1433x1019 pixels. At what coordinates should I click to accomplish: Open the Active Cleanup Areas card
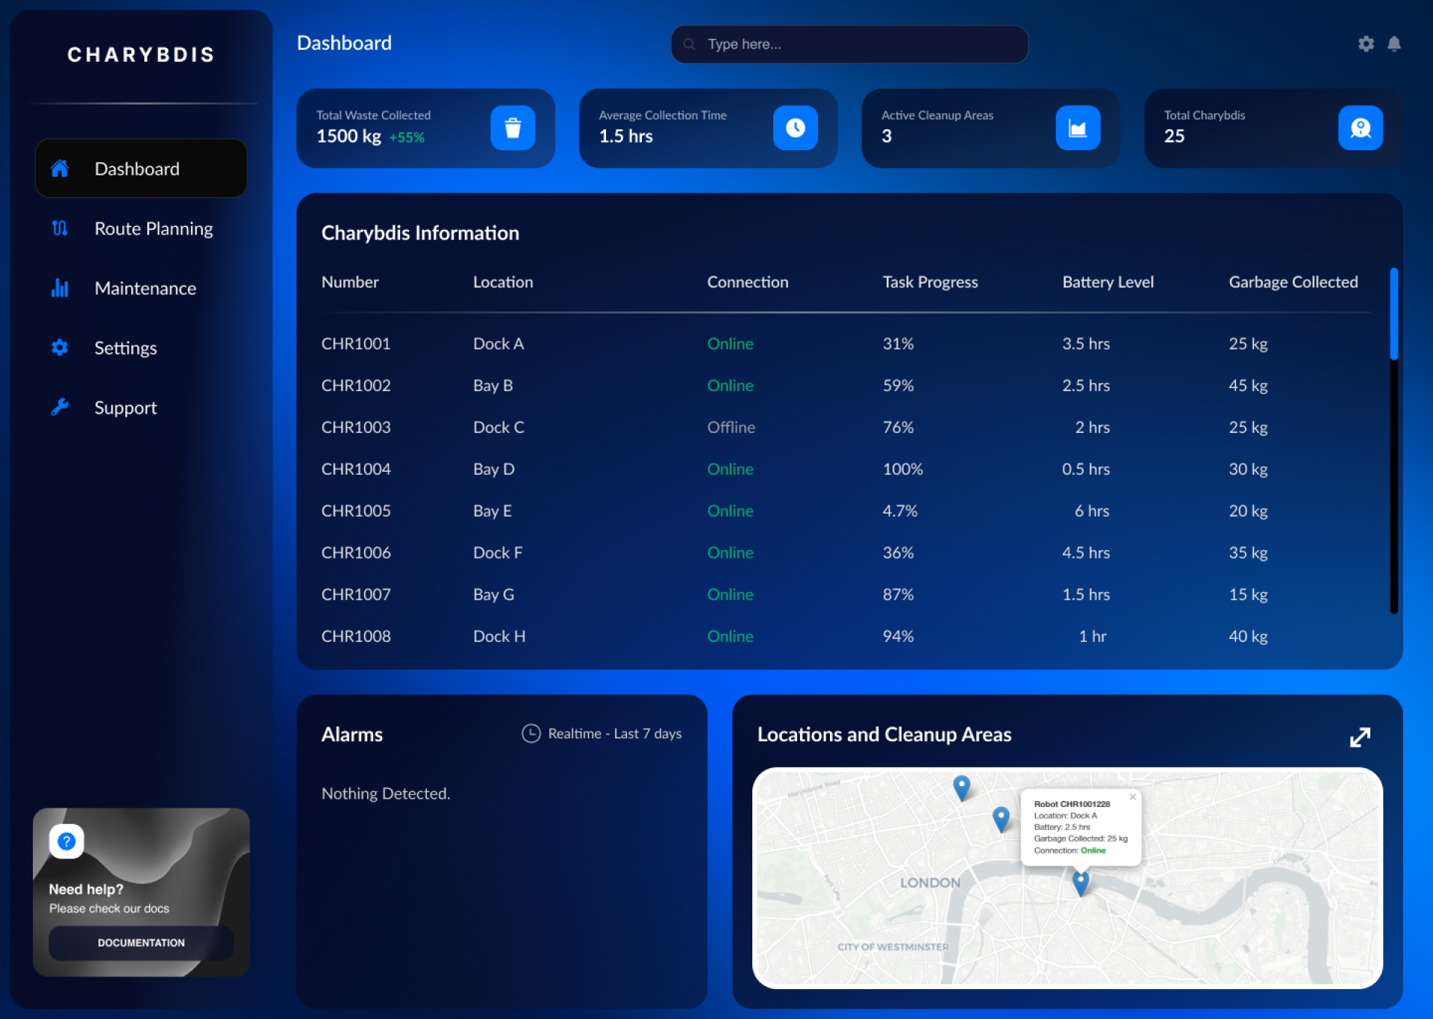coord(990,128)
